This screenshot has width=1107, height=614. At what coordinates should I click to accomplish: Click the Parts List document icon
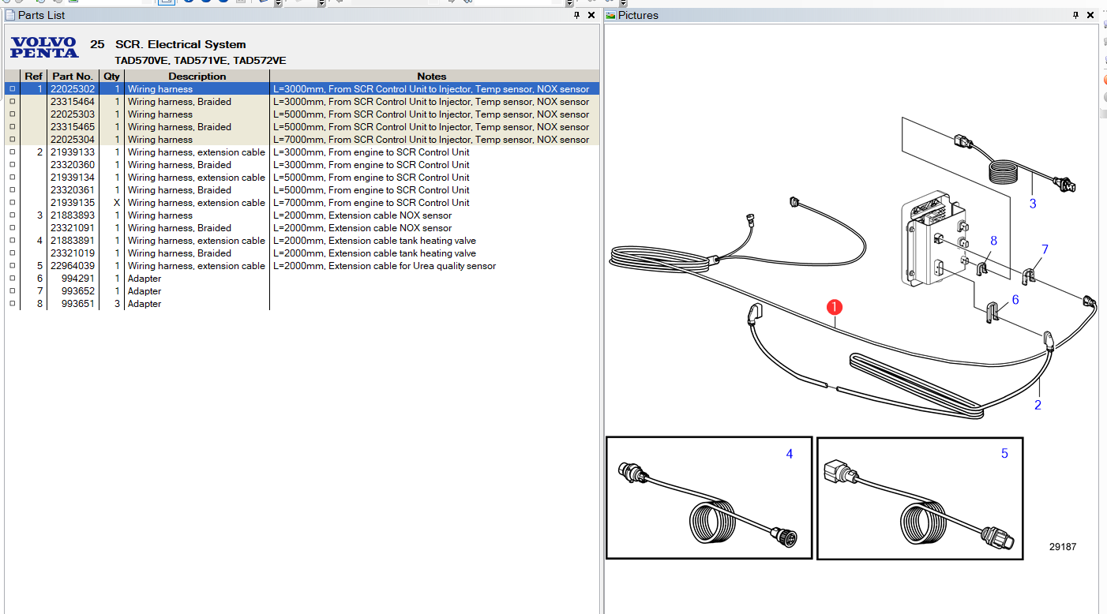coord(11,15)
